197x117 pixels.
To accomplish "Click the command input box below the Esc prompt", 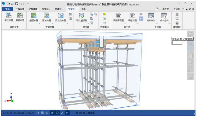I will click(177, 43).
